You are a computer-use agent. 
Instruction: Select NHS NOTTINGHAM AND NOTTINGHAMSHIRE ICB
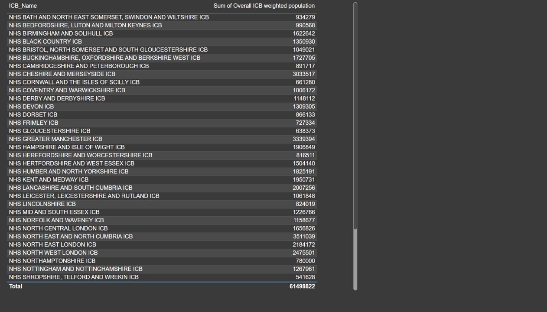[x=75, y=269]
